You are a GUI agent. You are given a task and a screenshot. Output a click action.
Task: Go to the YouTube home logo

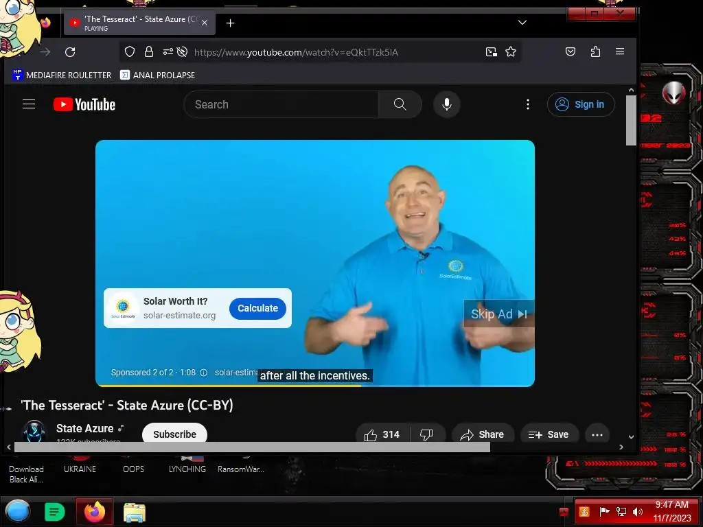pos(84,104)
